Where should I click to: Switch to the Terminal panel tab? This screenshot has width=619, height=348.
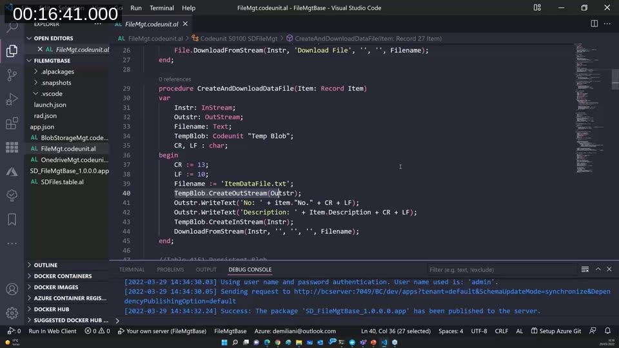(132, 269)
